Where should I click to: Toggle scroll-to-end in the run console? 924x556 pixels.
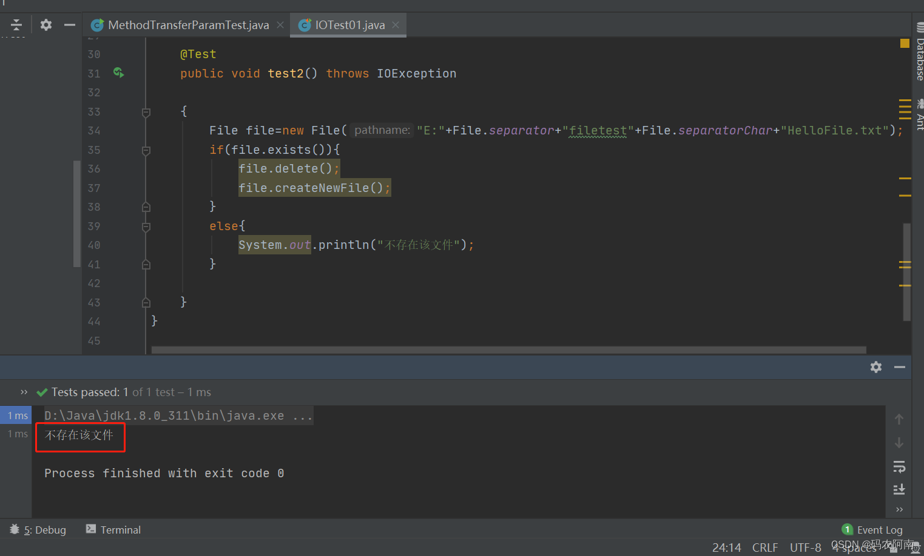point(899,489)
